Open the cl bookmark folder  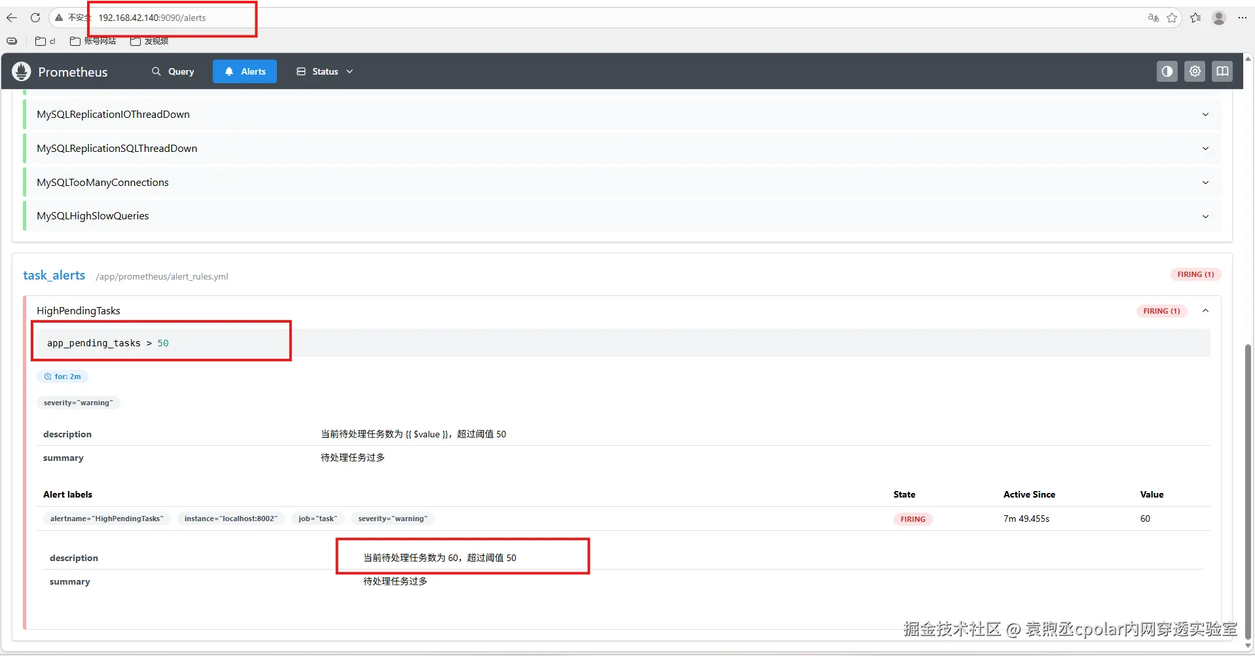point(45,41)
